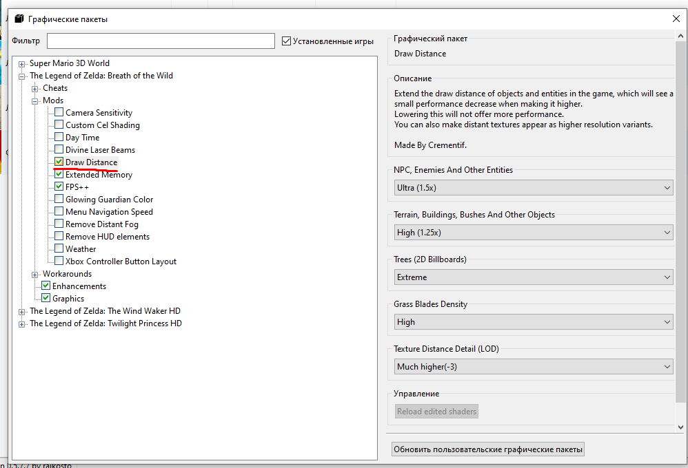Image resolution: width=688 pixels, height=468 pixels.
Task: Select the Enhancements tree item label
Action: click(79, 286)
